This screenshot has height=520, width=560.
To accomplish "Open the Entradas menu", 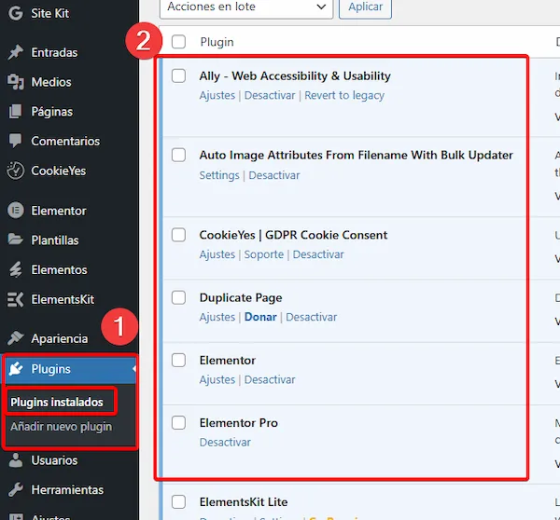I will pos(54,52).
